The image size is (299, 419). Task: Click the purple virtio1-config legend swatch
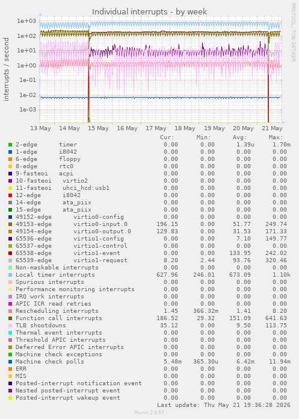tap(10, 239)
